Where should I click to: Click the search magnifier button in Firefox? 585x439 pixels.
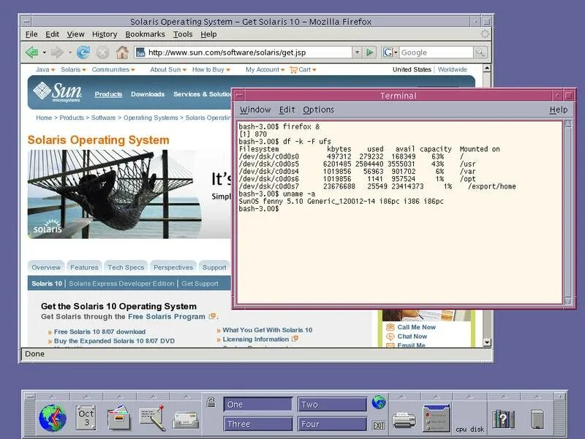tap(480, 52)
